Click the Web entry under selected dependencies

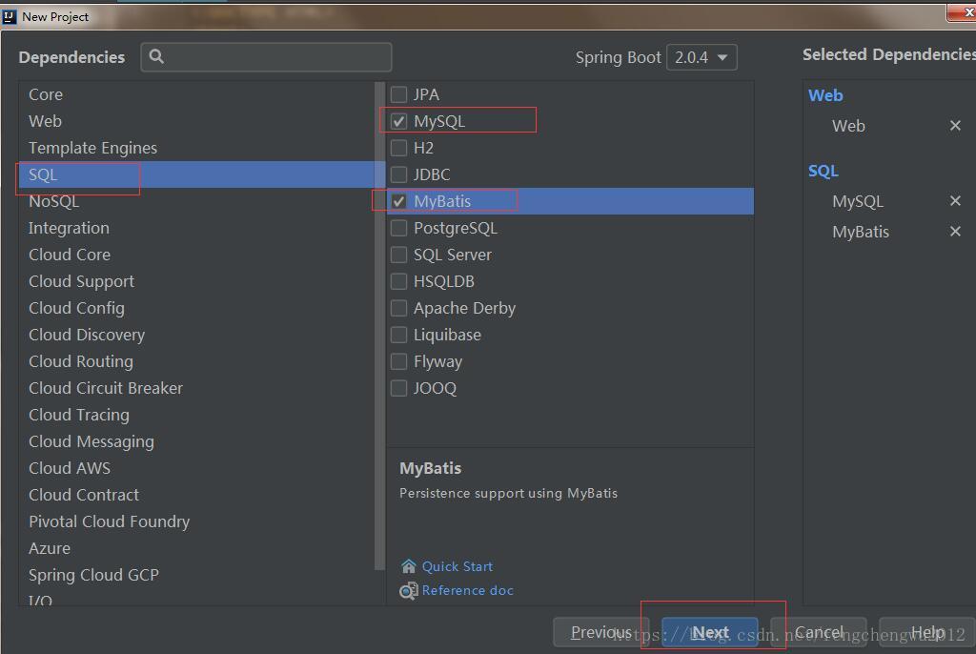[848, 126]
